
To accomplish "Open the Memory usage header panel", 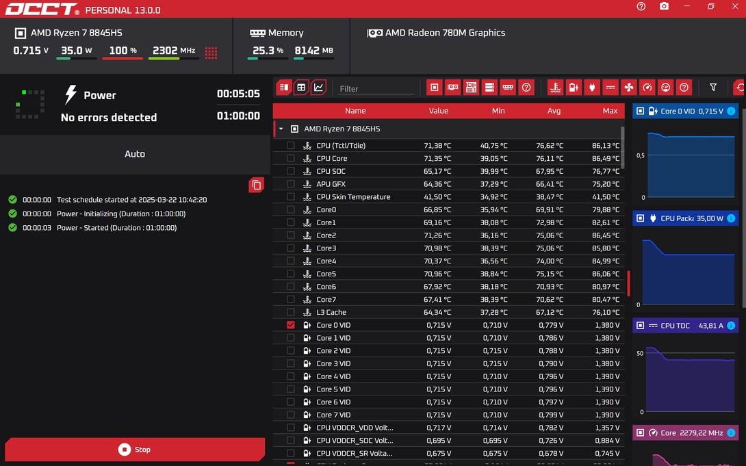I will [x=291, y=46].
